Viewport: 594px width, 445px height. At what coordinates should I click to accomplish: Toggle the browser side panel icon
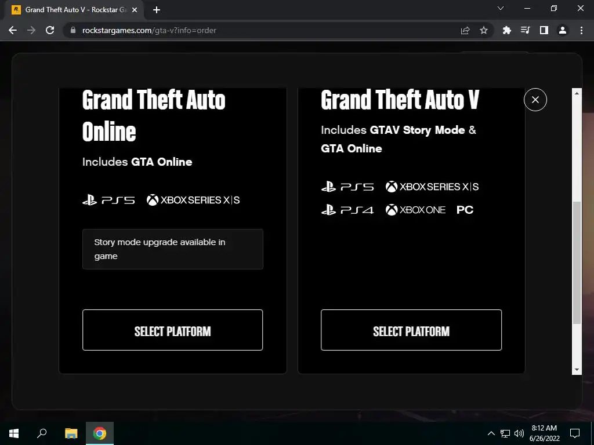click(544, 30)
